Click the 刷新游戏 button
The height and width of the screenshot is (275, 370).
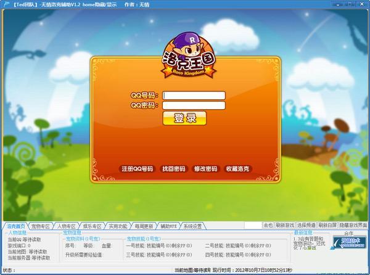click(x=285, y=225)
